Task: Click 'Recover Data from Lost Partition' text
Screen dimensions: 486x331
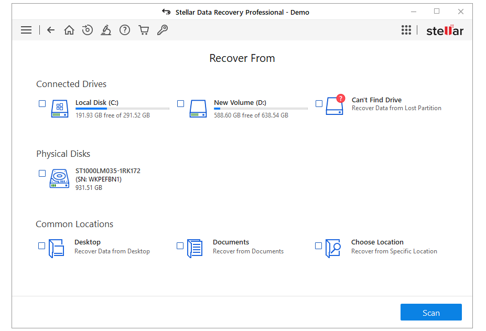Action: pos(396,108)
